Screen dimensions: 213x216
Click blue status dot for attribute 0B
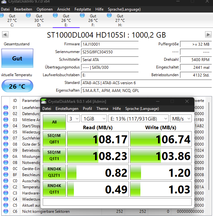(6, 162)
